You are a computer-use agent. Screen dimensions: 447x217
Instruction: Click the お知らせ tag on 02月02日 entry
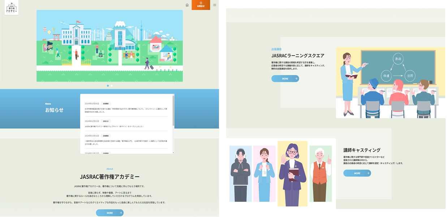(x=106, y=121)
